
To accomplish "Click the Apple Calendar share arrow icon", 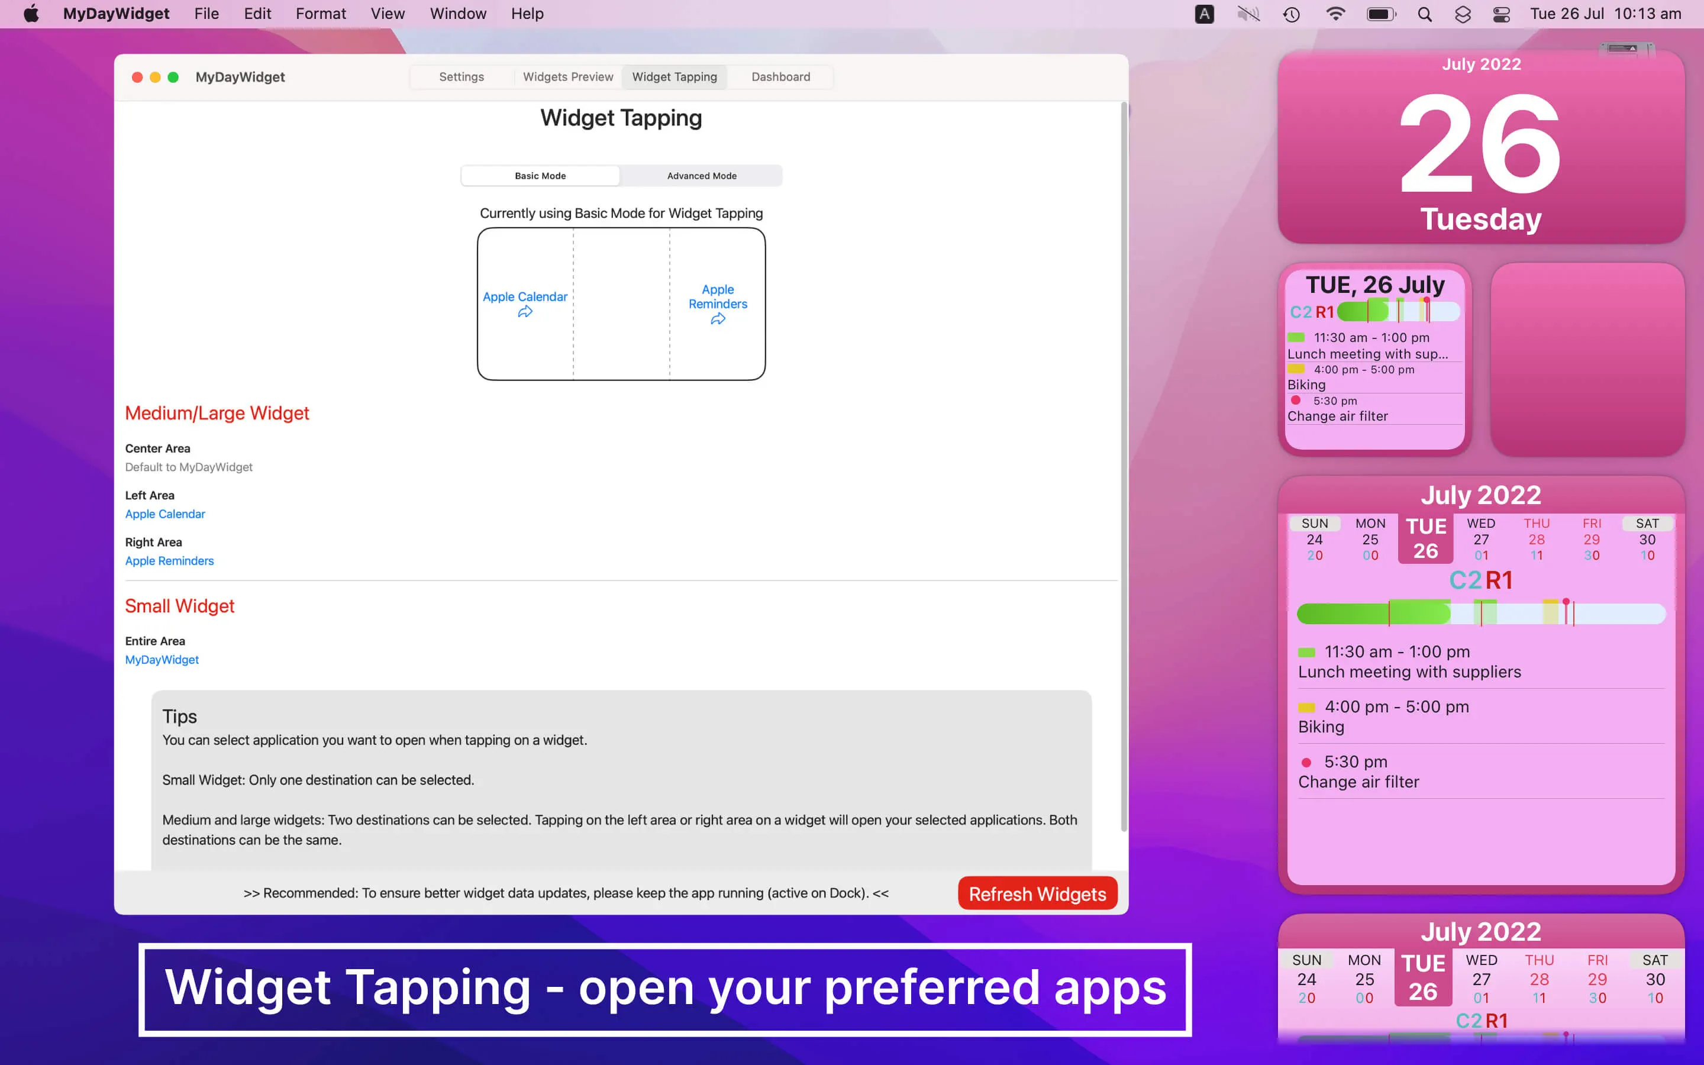I will [x=525, y=312].
